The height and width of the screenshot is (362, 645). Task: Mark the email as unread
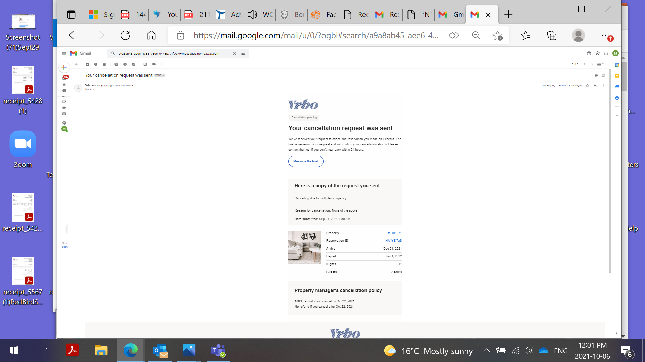[x=117, y=64]
